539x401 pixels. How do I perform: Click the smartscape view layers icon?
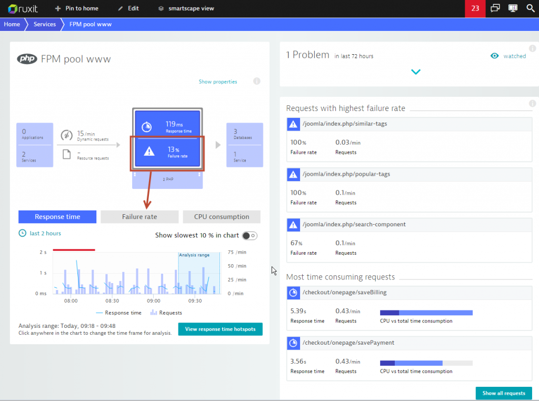[x=161, y=8]
